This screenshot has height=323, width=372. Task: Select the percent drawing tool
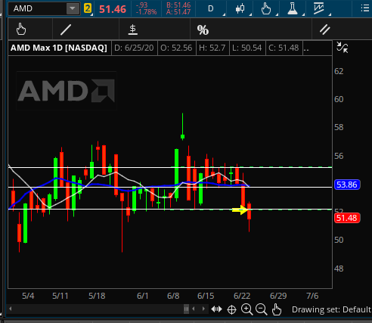[x=203, y=30]
